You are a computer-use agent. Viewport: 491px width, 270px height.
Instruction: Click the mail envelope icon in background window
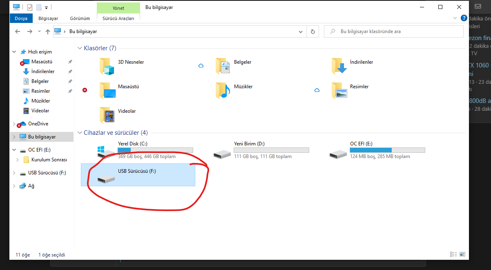[477, 7]
